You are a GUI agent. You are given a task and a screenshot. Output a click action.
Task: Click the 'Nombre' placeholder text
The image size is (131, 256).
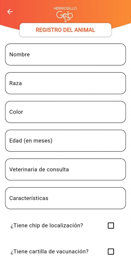click(19, 54)
